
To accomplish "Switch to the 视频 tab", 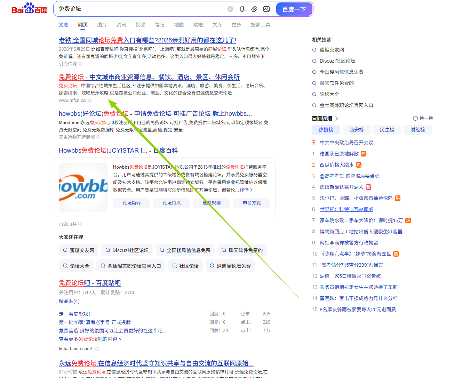I will [x=141, y=25].
